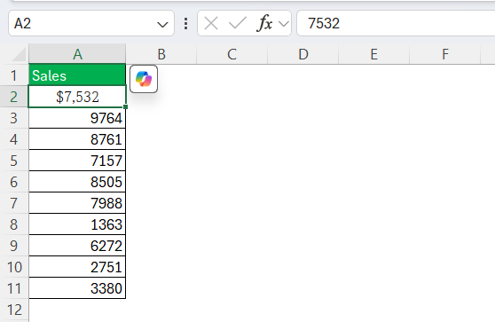
Task: Click the Cancel X icon in formula bar
Action: pos(211,23)
